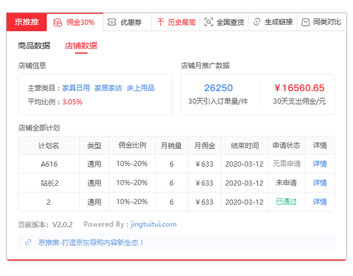Open the 家居家纺 category link

(108, 88)
